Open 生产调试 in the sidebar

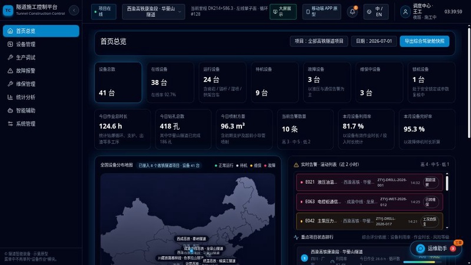[x=41, y=57]
